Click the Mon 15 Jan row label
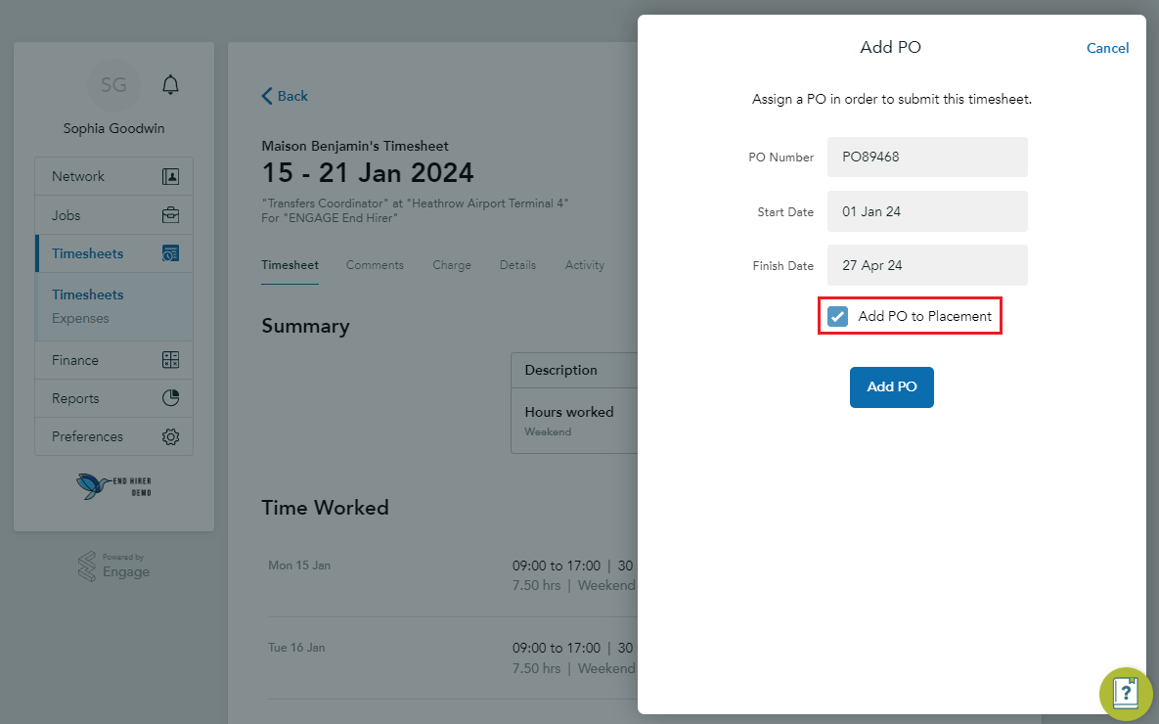Screen dimensions: 1159x724 (x=299, y=566)
